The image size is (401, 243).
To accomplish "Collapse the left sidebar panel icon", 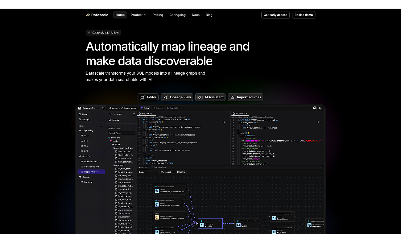I will point(103,108).
